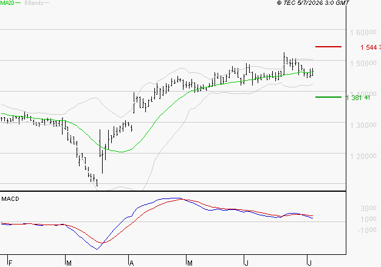
Task: Click the 3000 MACD axis label
Action: click(368, 208)
